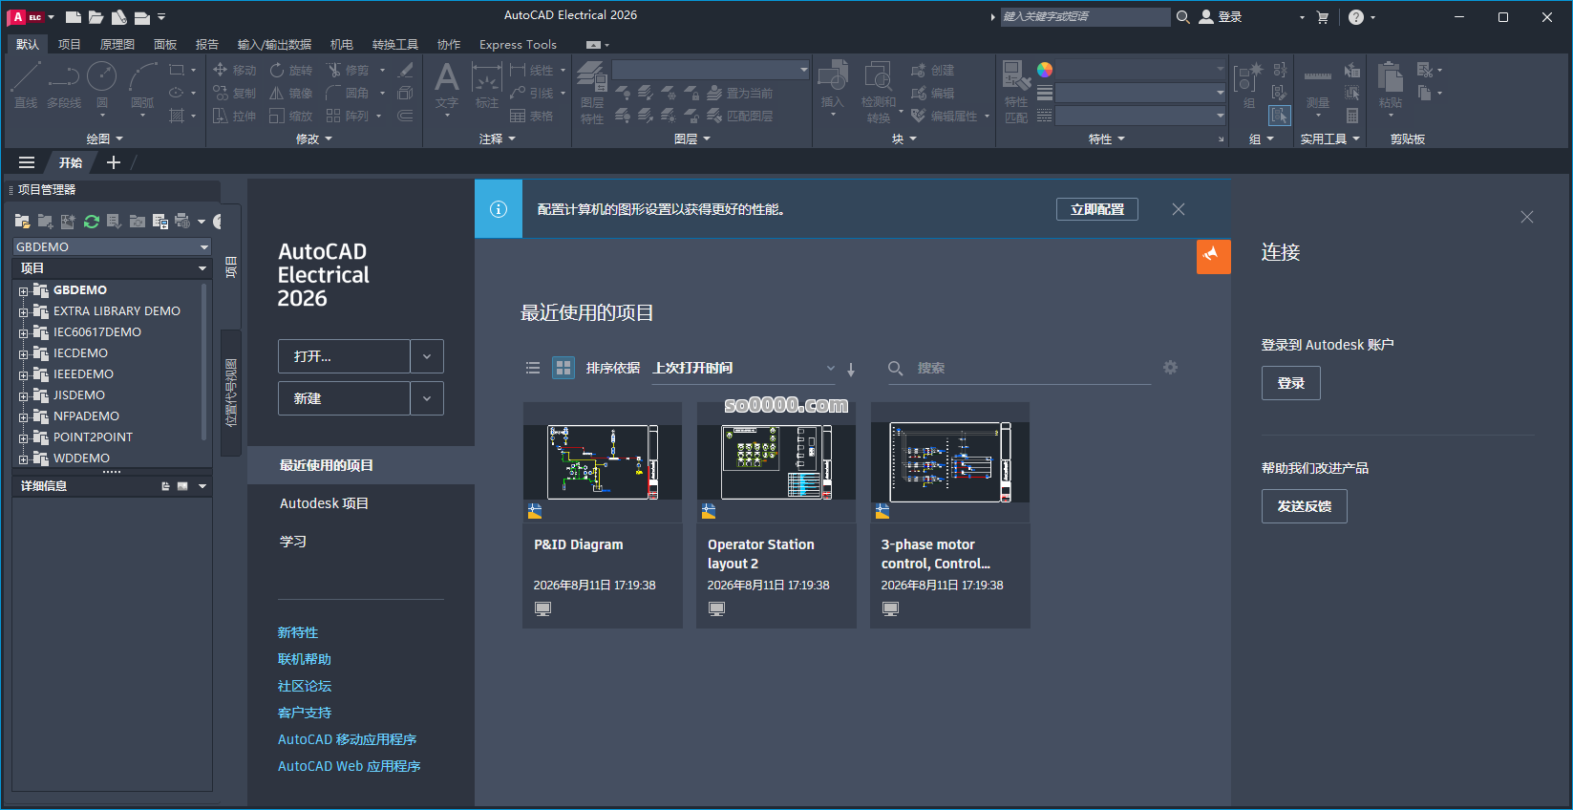
Task: Select the 标注 (Dimension) tool
Action: 487,86
